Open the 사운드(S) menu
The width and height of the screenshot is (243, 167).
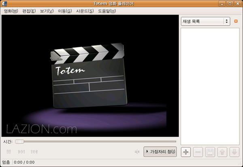85,11
